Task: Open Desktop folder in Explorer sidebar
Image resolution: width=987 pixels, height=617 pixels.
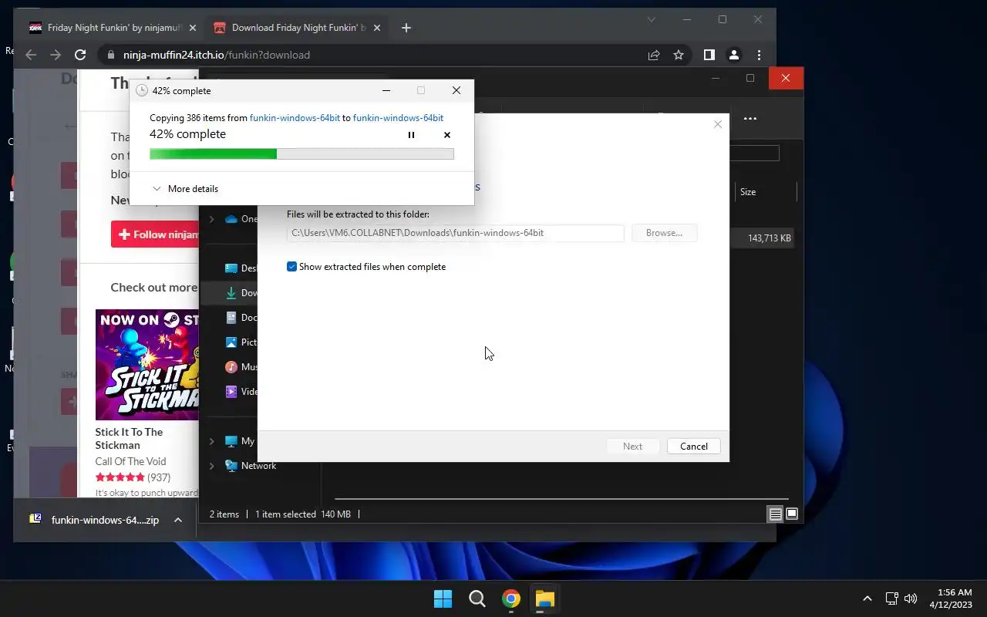Action: pyautogui.click(x=241, y=268)
